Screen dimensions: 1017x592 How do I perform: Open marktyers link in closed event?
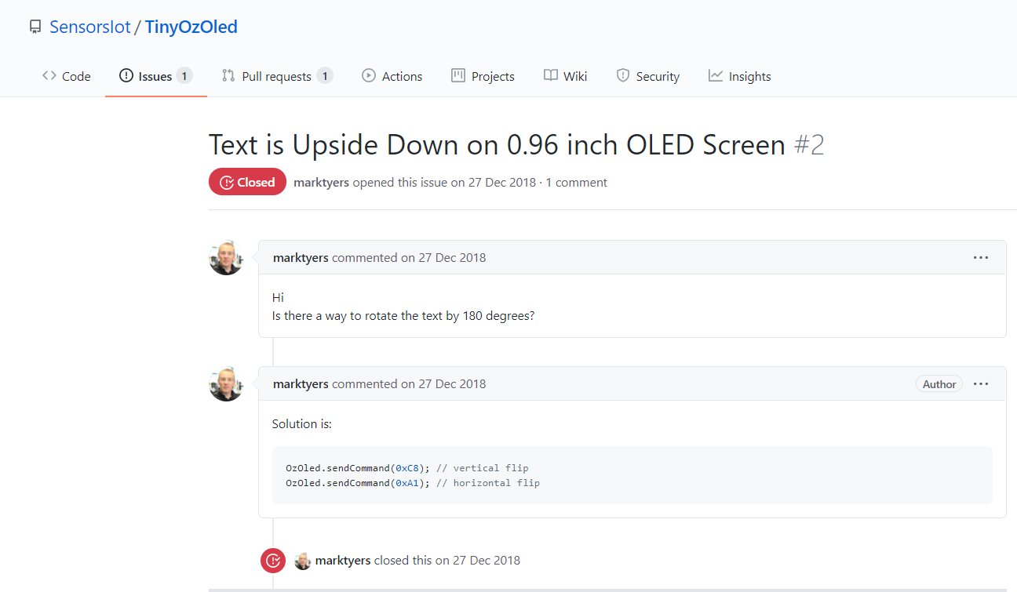pyautogui.click(x=343, y=561)
